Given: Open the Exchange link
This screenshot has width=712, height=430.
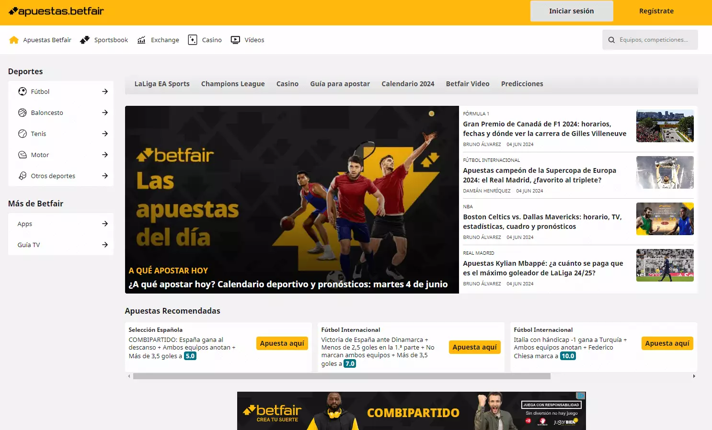Looking at the screenshot, I should point(165,40).
